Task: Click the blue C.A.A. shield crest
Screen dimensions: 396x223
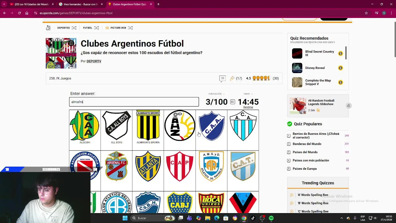Action: (x=211, y=126)
